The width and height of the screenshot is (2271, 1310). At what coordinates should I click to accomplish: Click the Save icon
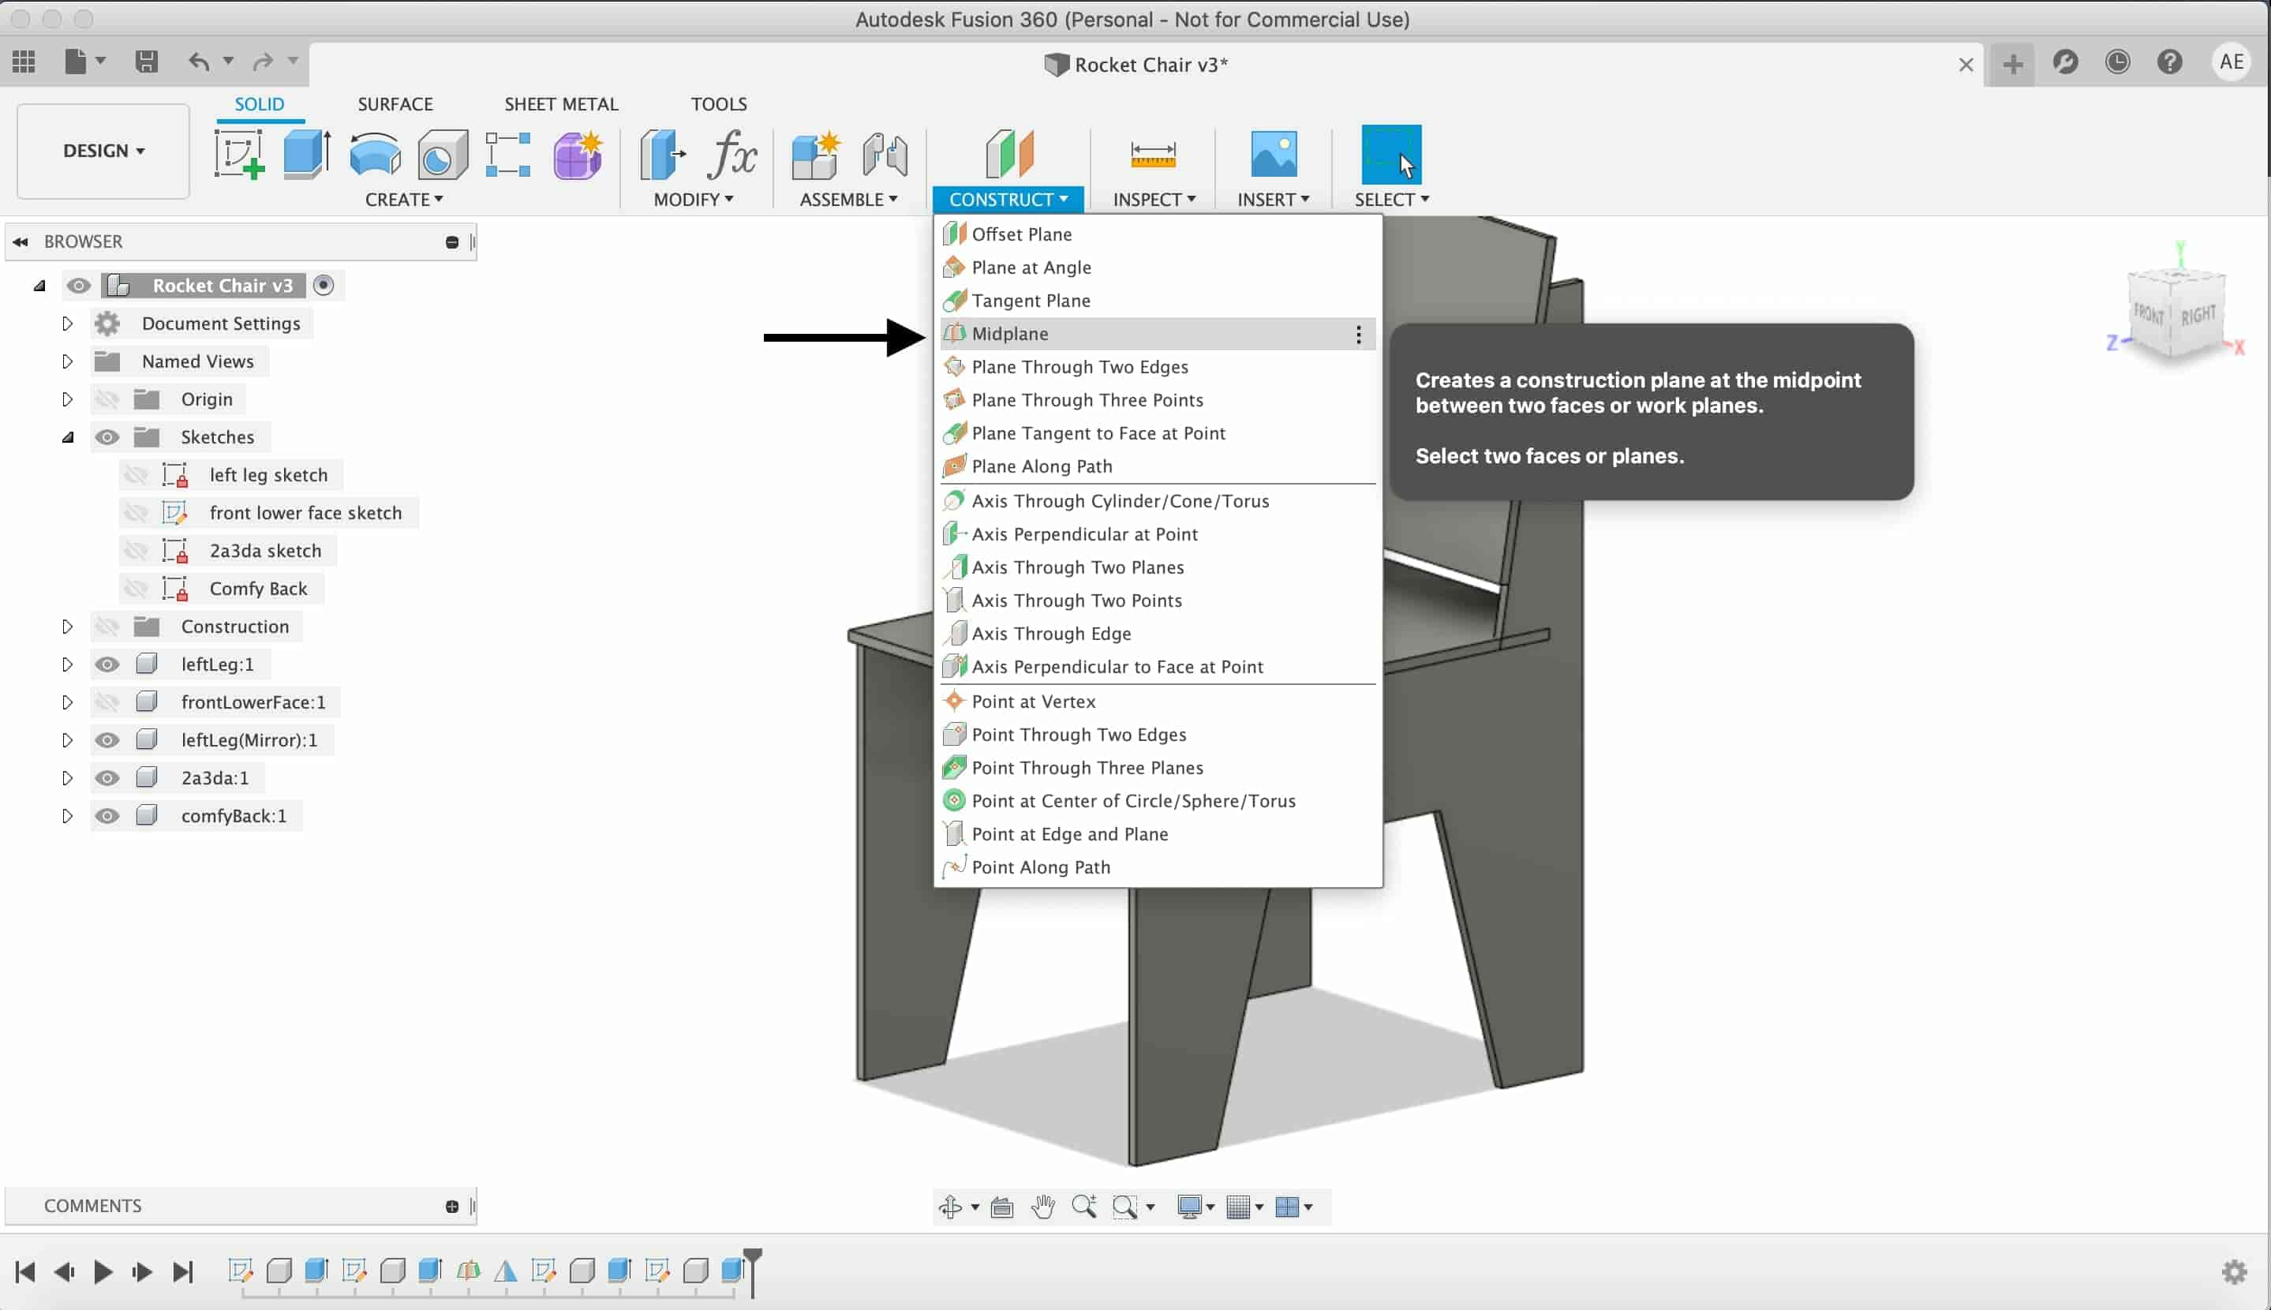[x=146, y=62]
